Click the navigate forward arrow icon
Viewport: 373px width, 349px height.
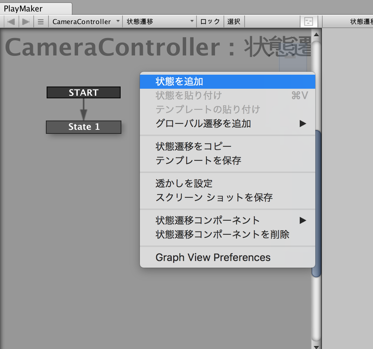[26, 22]
